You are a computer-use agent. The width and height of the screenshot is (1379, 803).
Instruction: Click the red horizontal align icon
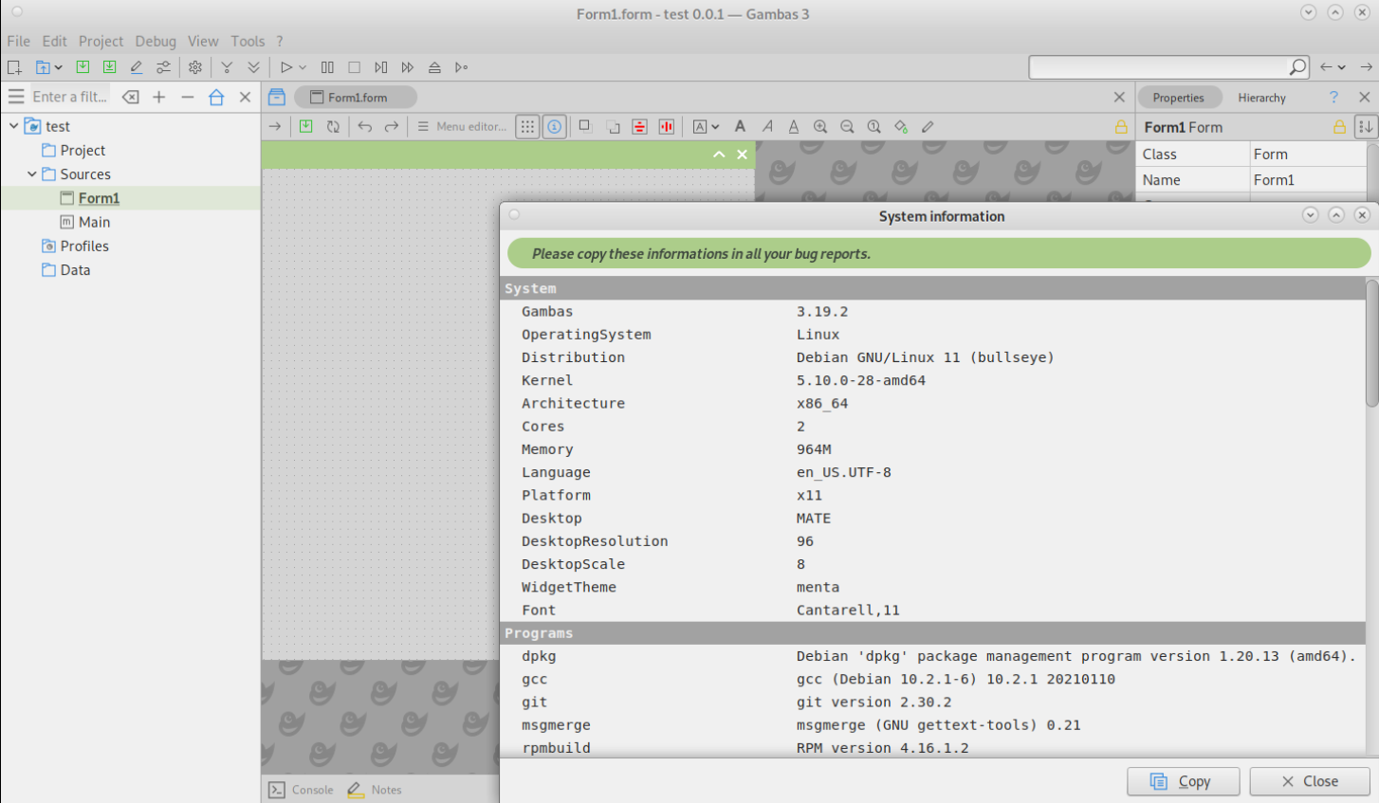tap(640, 127)
